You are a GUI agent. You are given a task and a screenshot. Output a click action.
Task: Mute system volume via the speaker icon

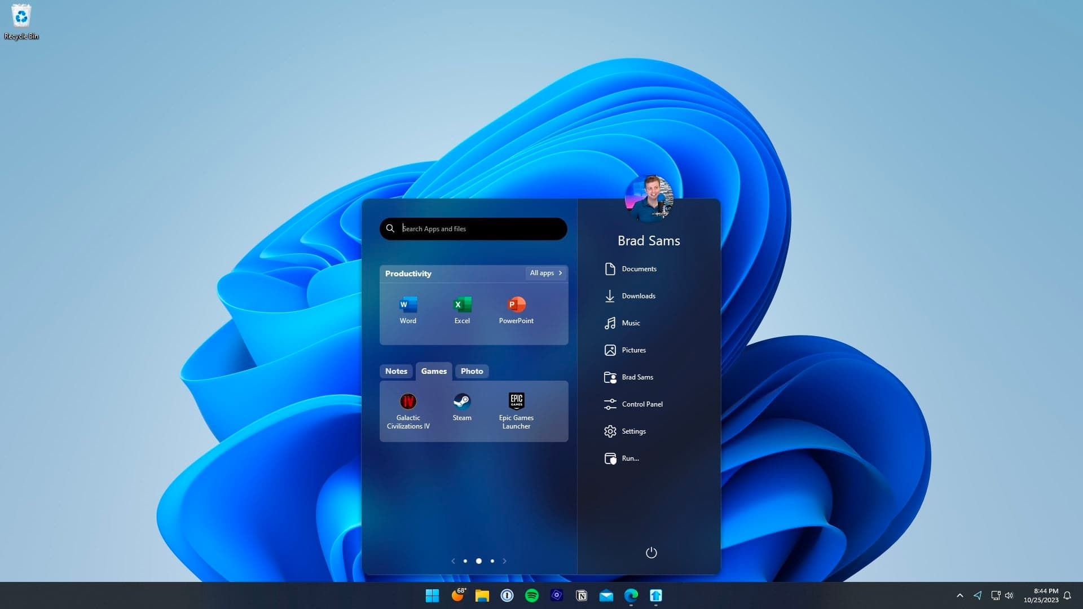click(1009, 595)
